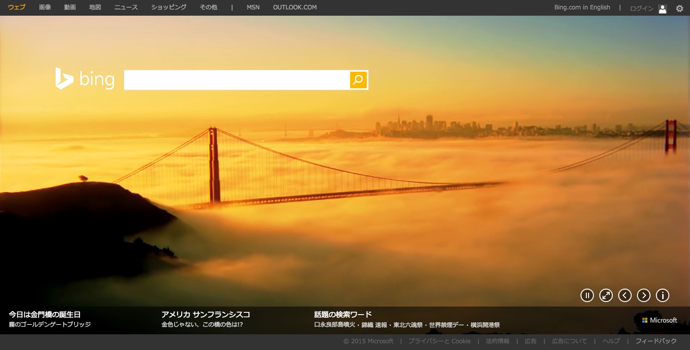Pause the background video
690x350 pixels.
tap(587, 295)
